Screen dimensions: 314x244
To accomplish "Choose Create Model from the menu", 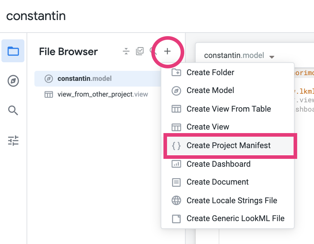I will (x=228, y=90).
